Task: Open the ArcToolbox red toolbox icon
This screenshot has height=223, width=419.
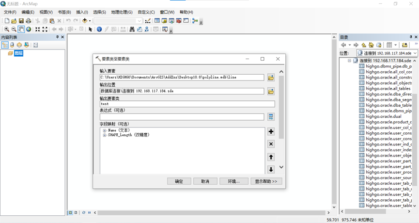Action: pos(179,21)
